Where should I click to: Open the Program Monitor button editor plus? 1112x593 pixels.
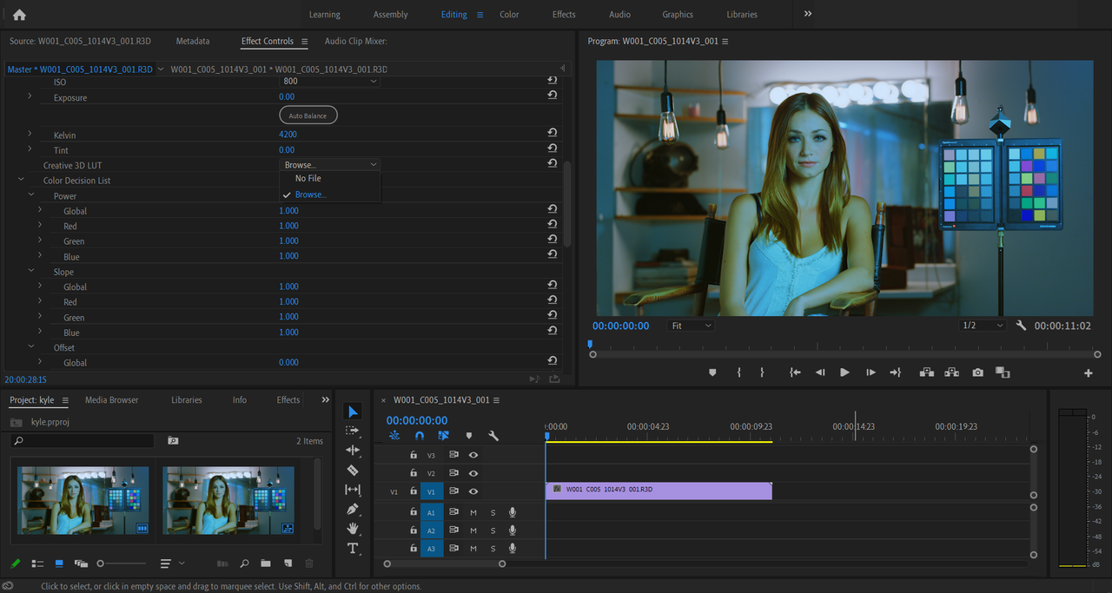click(1088, 373)
